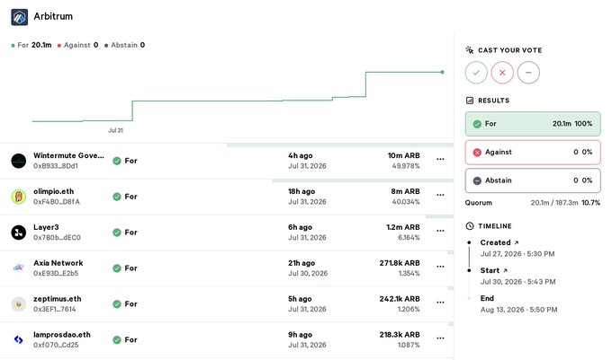
Task: Open the lamprosdao.eth avatar
Action: click(x=18, y=339)
